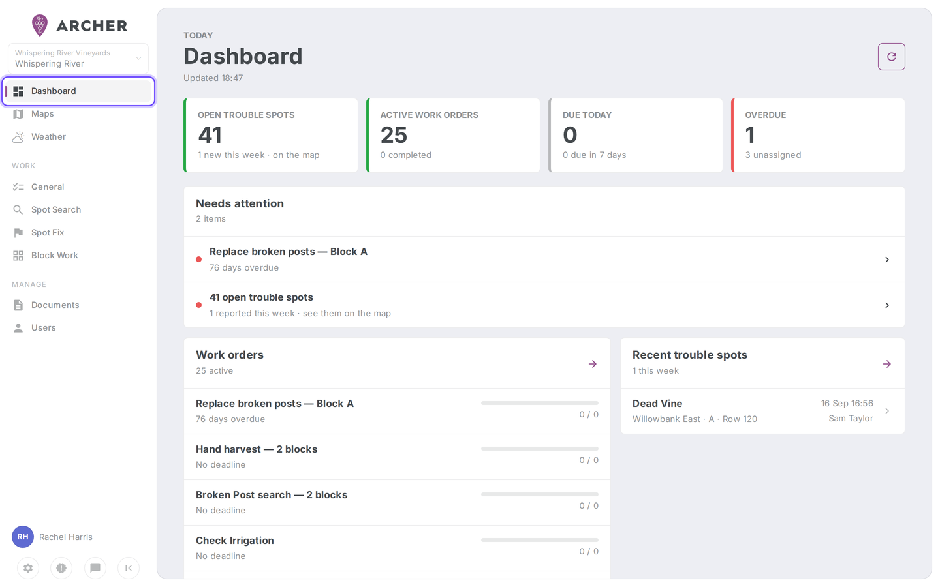Image resolution: width=940 pixels, height=587 pixels.
Task: Click the RH user avatar
Action: pyautogui.click(x=23, y=537)
